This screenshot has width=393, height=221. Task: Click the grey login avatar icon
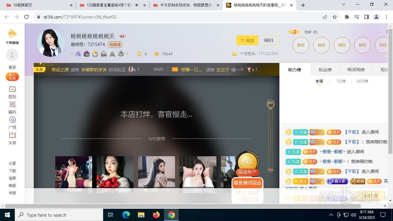point(12,55)
